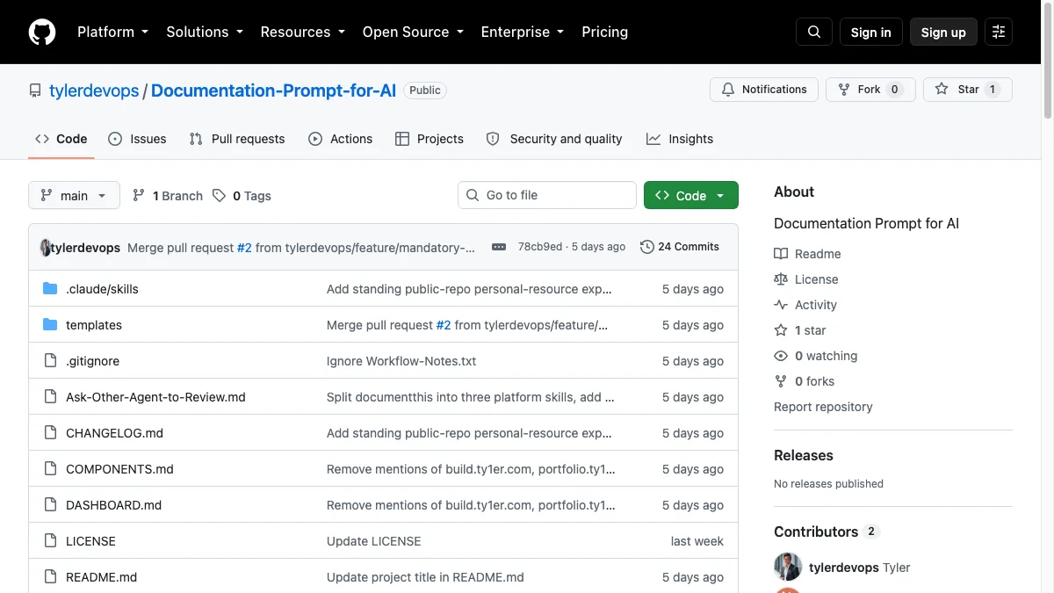The width and height of the screenshot is (1054, 593).
Task: Open the Solutions dropdown menu
Action: click(x=204, y=32)
